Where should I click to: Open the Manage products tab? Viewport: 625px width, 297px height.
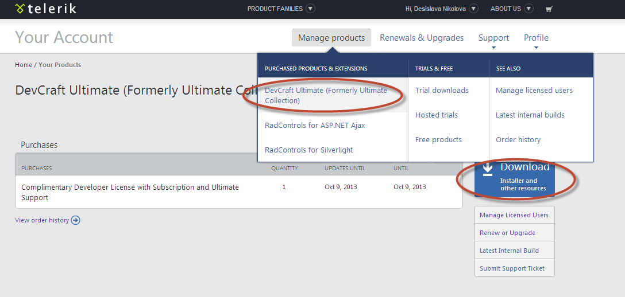tap(331, 38)
